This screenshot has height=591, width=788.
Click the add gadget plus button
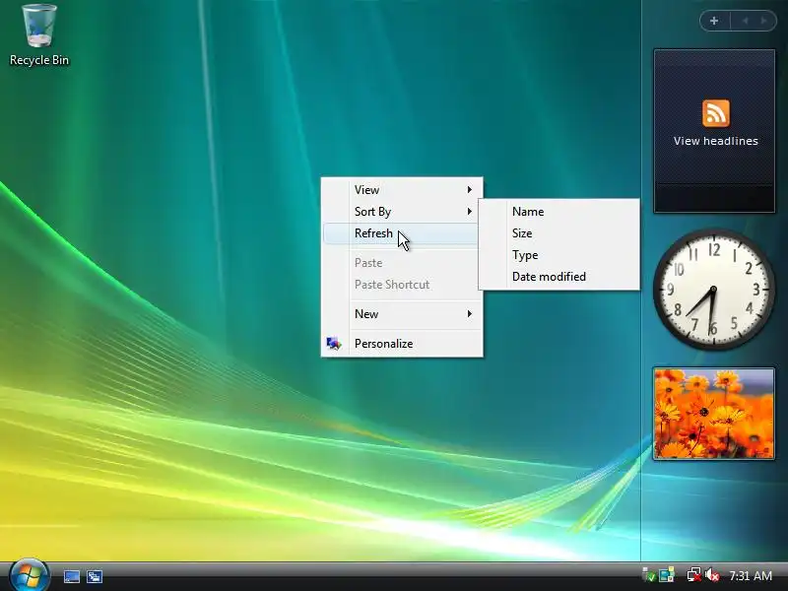714,21
